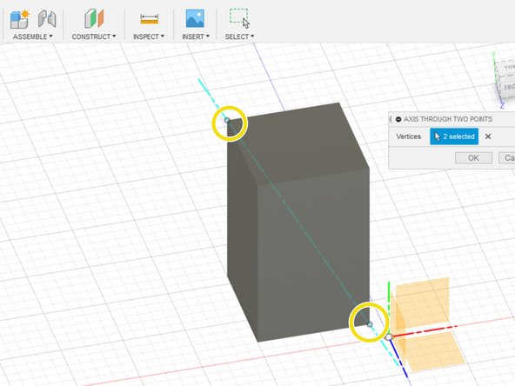The width and height of the screenshot is (515, 386).
Task: Click the Insert image icon
Action: pyautogui.click(x=195, y=18)
